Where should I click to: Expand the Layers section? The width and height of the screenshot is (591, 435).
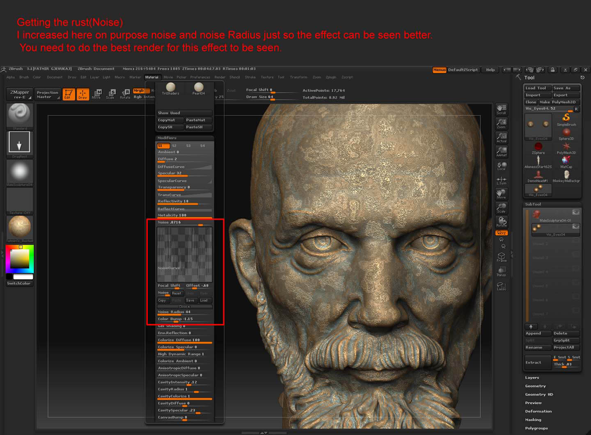pyautogui.click(x=532, y=378)
